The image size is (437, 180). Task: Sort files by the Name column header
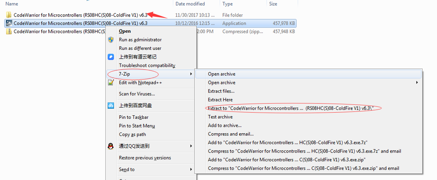point(12,3)
